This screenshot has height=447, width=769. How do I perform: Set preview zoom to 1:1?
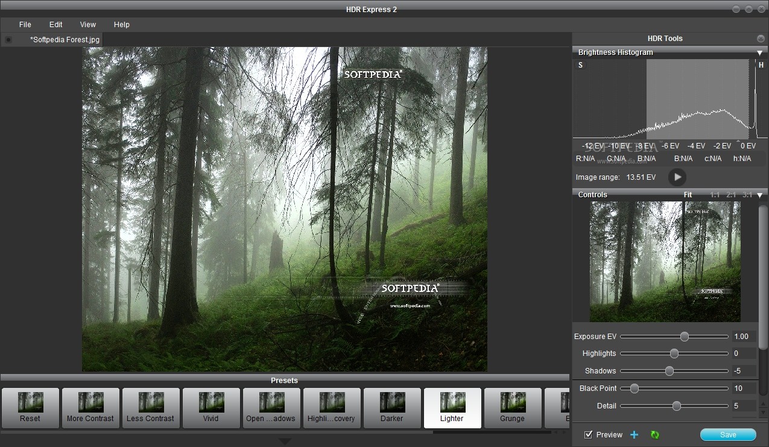click(715, 195)
